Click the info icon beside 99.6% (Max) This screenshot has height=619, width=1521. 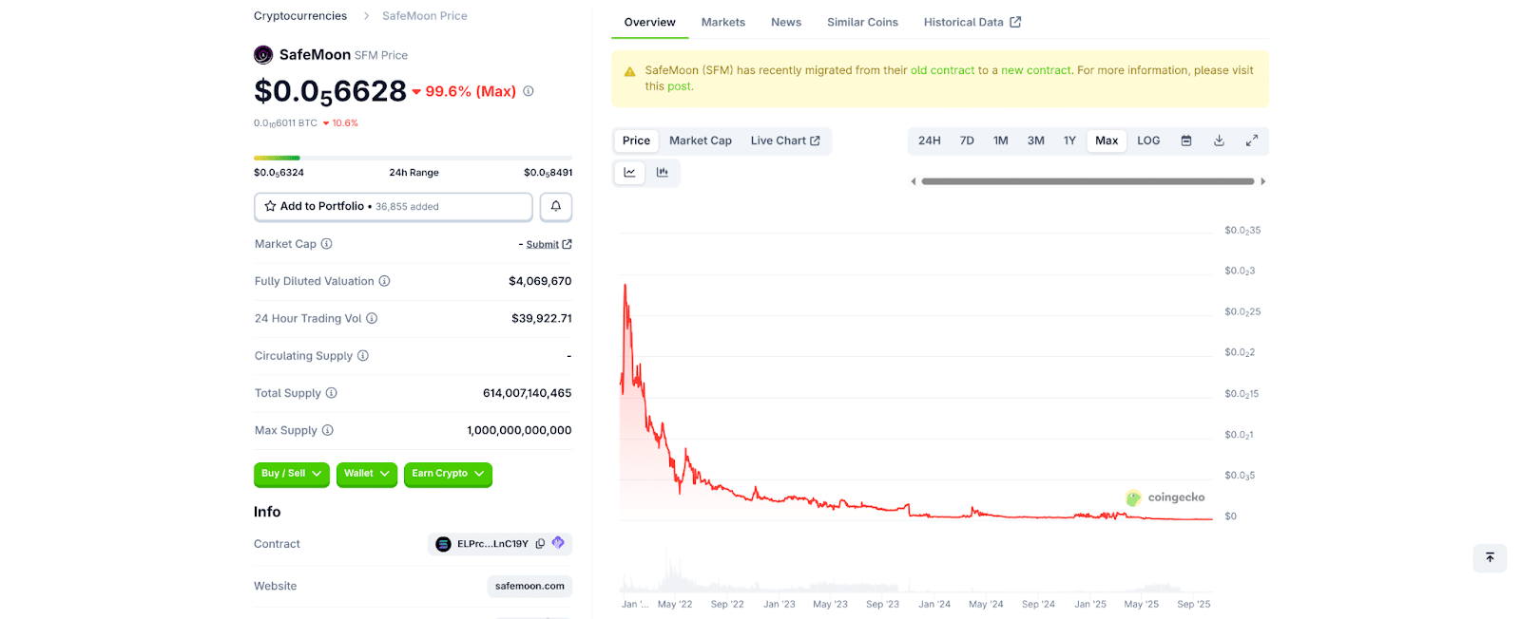529,91
